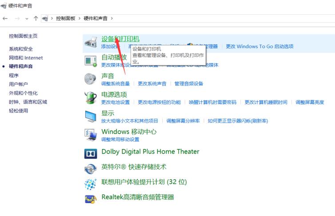Open 电源选项 heading link
Screen dimensions: 335x216
coord(114,94)
